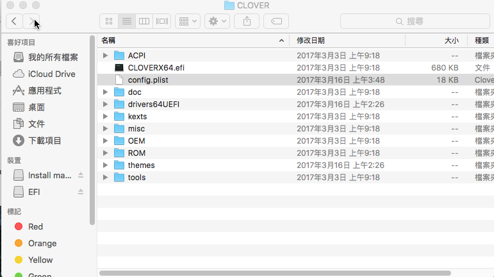Open the arrange-by grouping dropdown
Screen dimensions: 494x277
click(188, 21)
